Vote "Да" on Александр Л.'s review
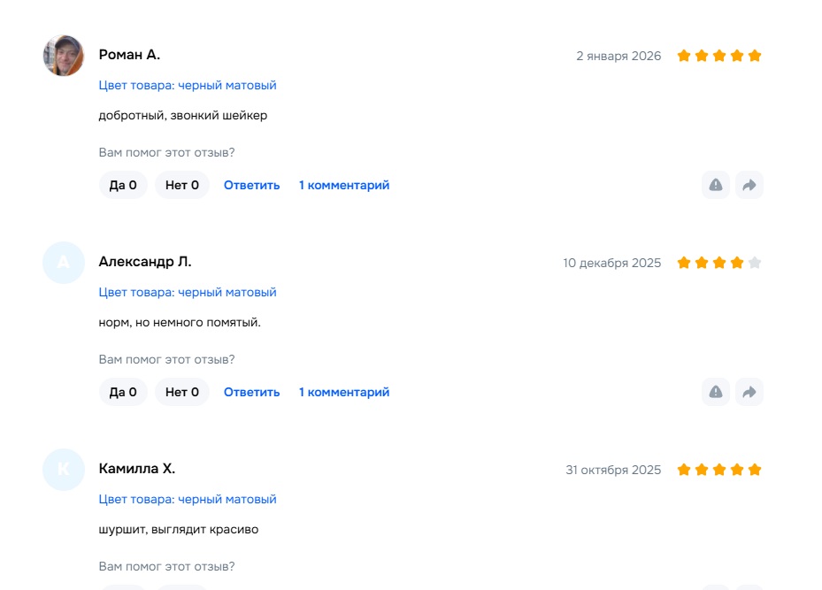Viewport: 822px width, 590px height. tap(123, 392)
